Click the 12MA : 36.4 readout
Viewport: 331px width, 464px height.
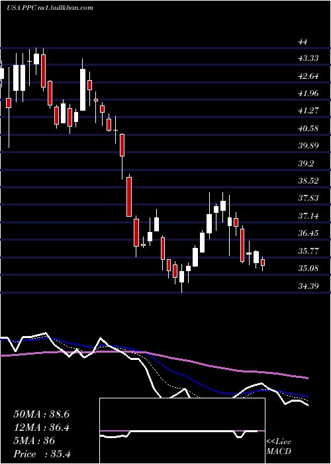tap(41, 428)
